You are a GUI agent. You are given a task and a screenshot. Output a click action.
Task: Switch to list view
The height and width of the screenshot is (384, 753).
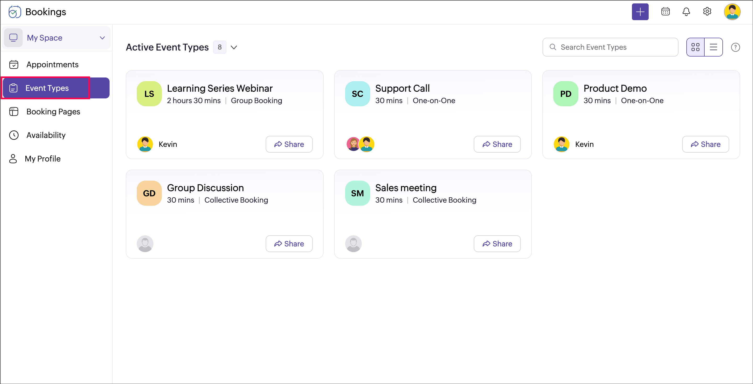713,47
